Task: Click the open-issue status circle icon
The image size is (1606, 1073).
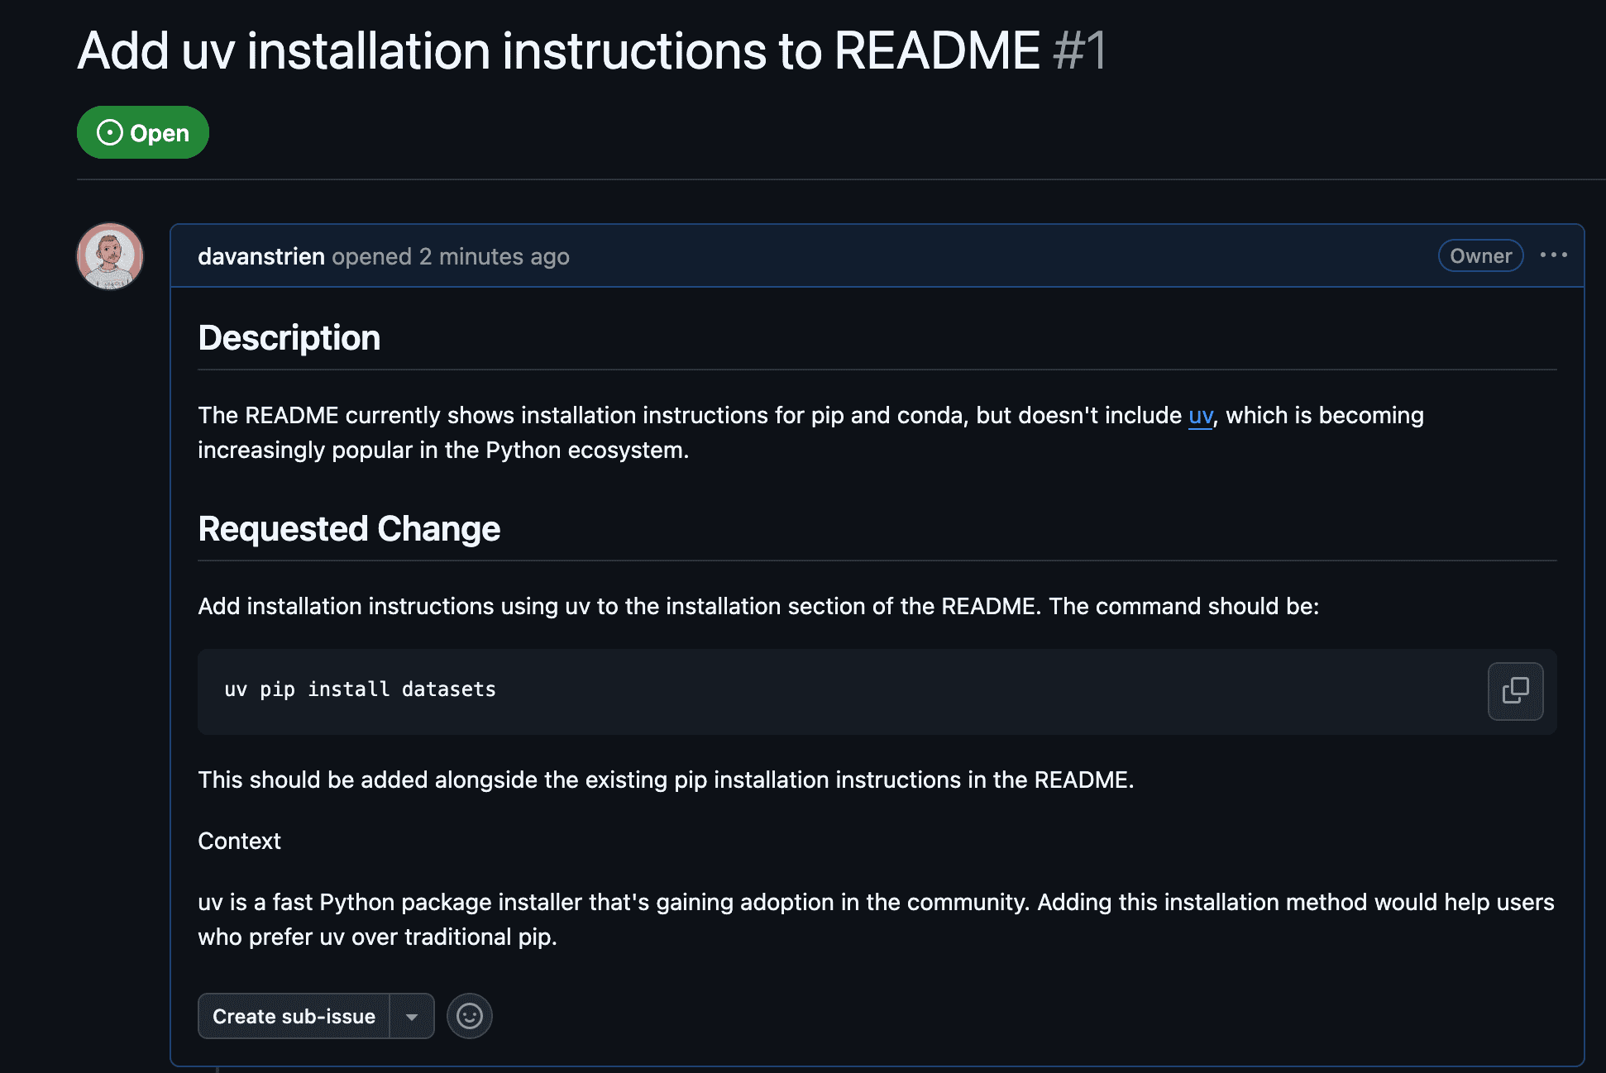Action: 111,131
